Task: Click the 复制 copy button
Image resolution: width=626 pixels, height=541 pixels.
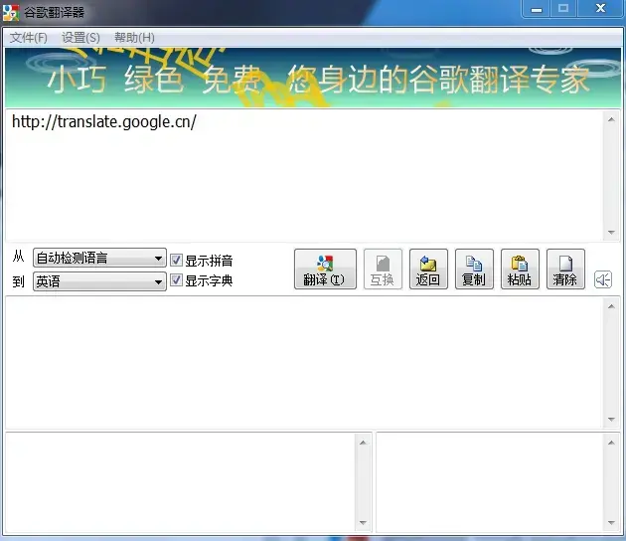Action: (474, 269)
